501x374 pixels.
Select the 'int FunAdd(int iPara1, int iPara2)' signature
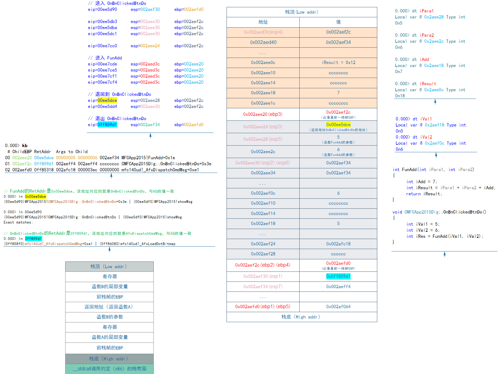point(433,170)
